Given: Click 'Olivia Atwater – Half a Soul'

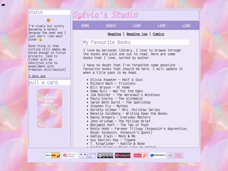Looking at the screenshot, I should (117, 80).
